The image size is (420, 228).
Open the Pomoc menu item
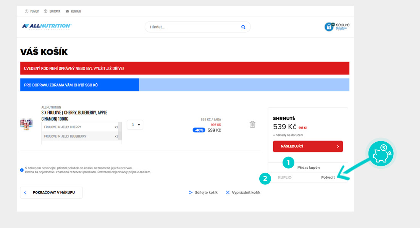pos(32,11)
